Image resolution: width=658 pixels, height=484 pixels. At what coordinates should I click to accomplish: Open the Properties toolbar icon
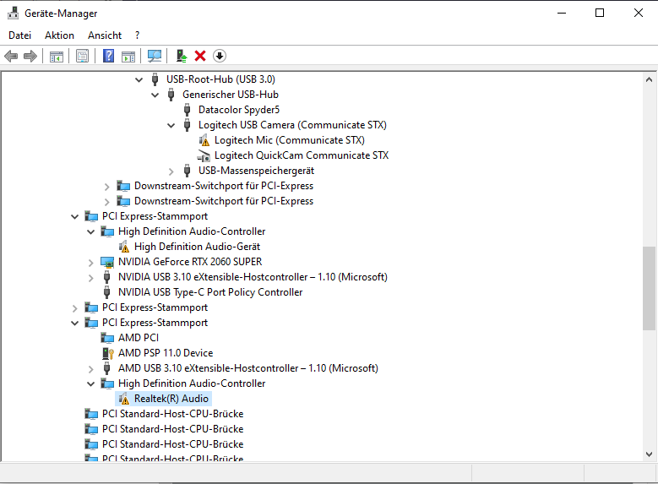[x=82, y=56]
